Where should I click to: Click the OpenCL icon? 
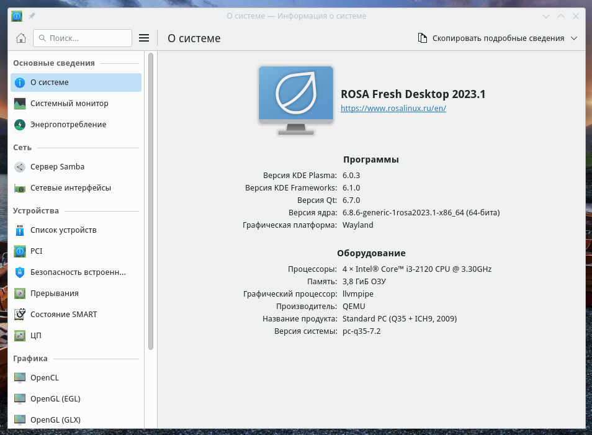[20, 378]
